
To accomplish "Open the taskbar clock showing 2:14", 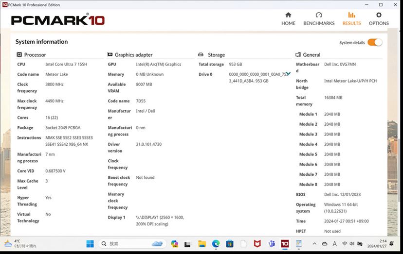I will click(377, 244).
